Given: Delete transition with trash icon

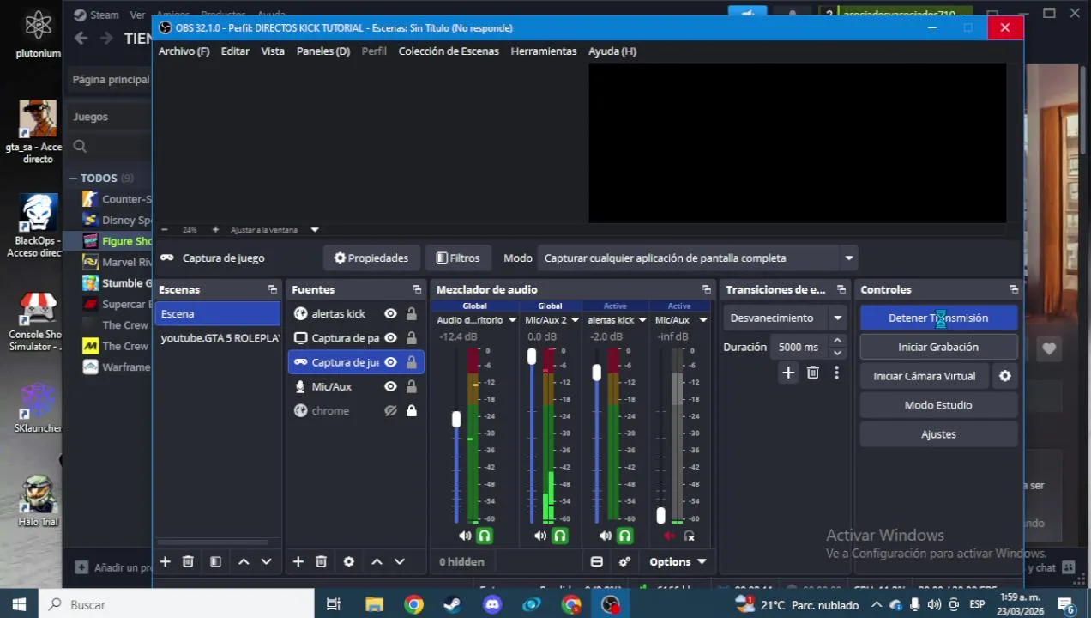Looking at the screenshot, I should point(812,373).
